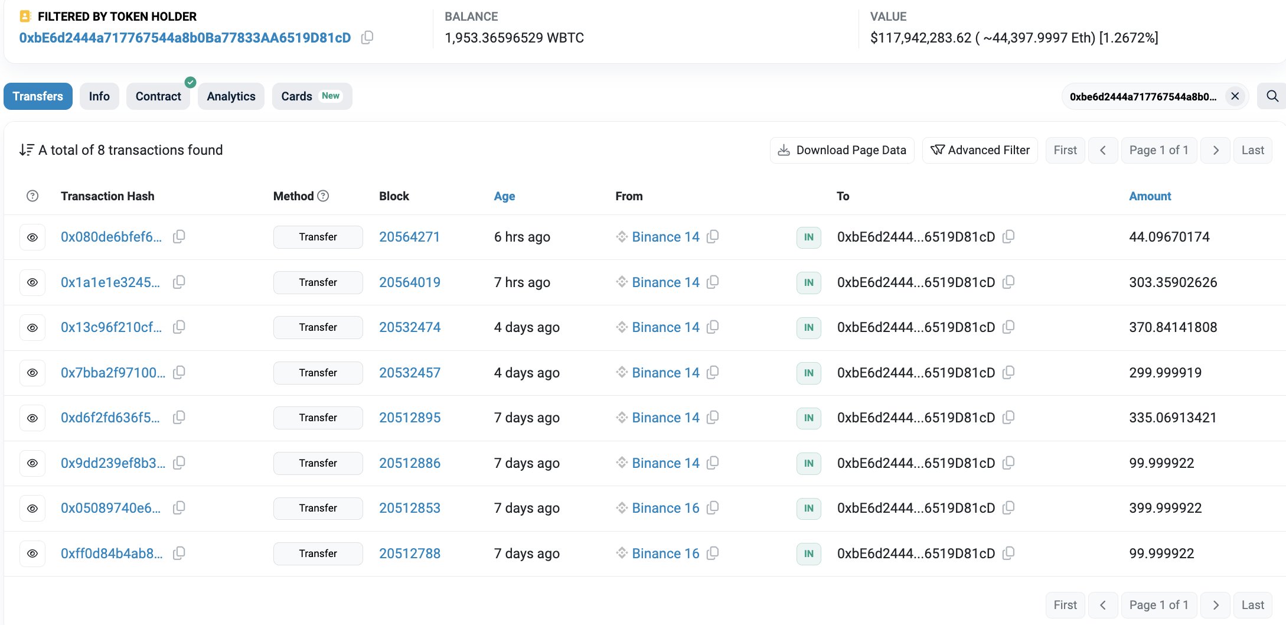Screen dimensions: 1286x625
Task: Copy the token holder address at top
Action: coord(367,38)
